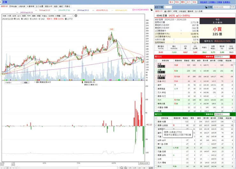Open the 個股資訊 link
Viewport: 236px width, 169px height.
204,2
